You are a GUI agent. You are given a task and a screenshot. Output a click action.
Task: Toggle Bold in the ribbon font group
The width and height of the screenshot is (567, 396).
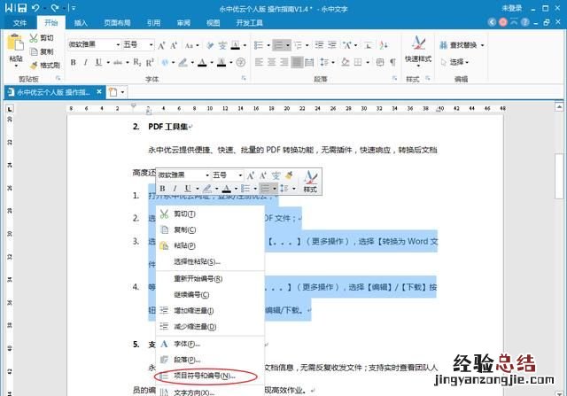tap(74, 63)
